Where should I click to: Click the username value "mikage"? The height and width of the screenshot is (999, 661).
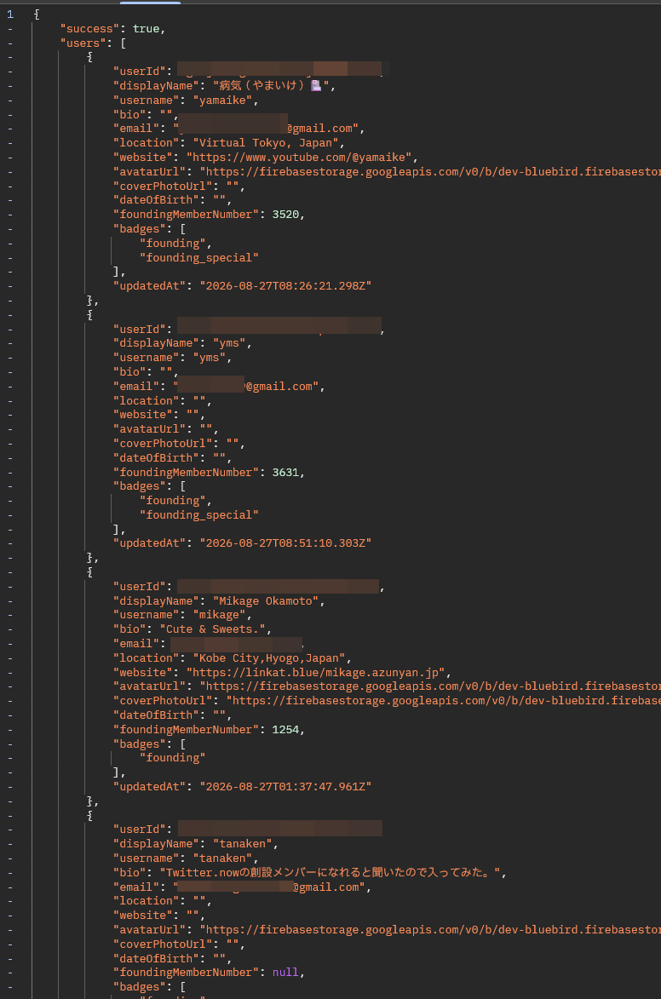219,615
